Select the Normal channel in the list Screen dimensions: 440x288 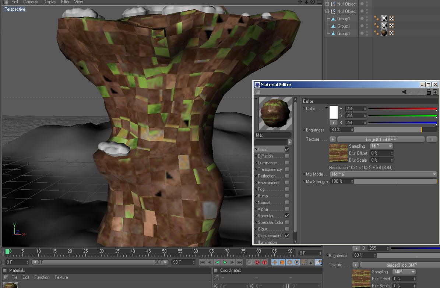tap(264, 203)
